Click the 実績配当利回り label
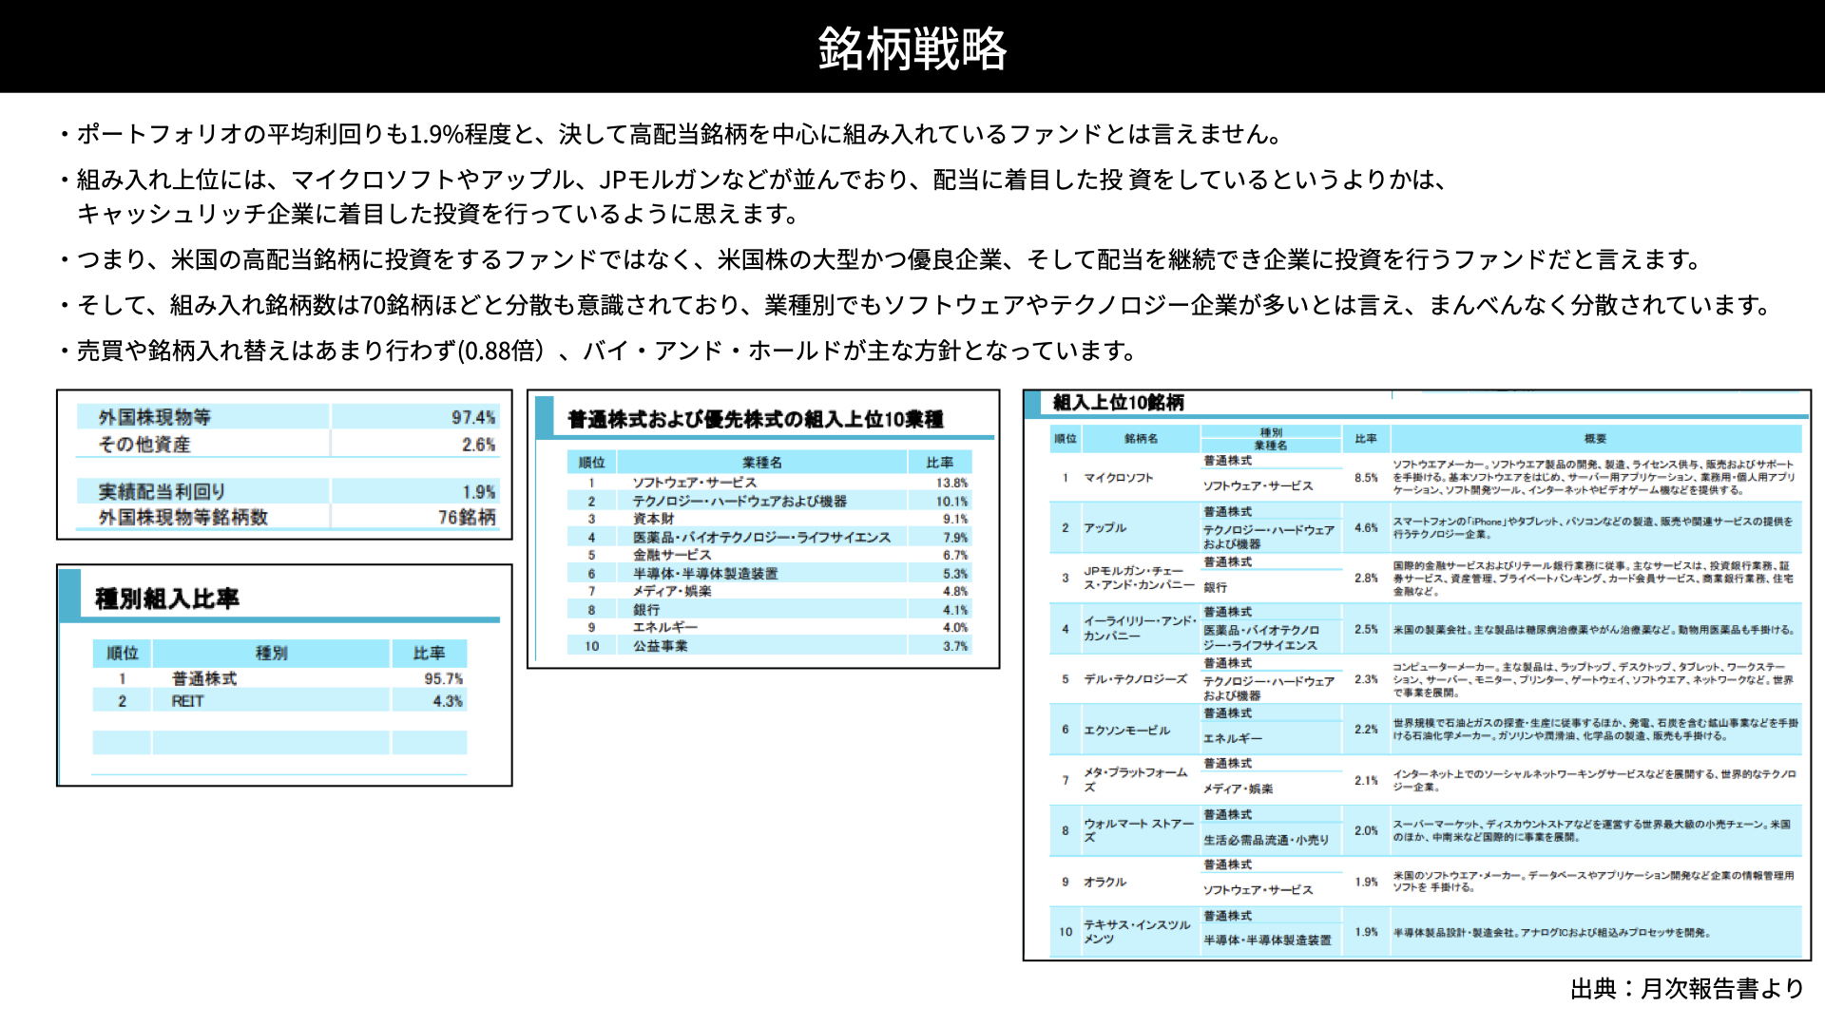The image size is (1825, 1026). (x=163, y=491)
